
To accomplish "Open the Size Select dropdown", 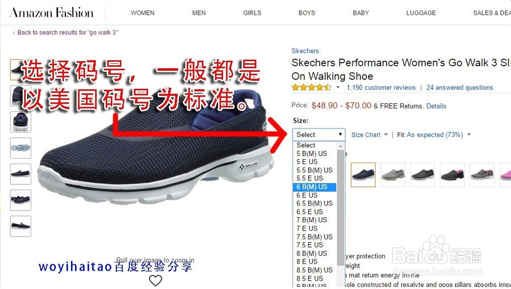I will [x=319, y=135].
